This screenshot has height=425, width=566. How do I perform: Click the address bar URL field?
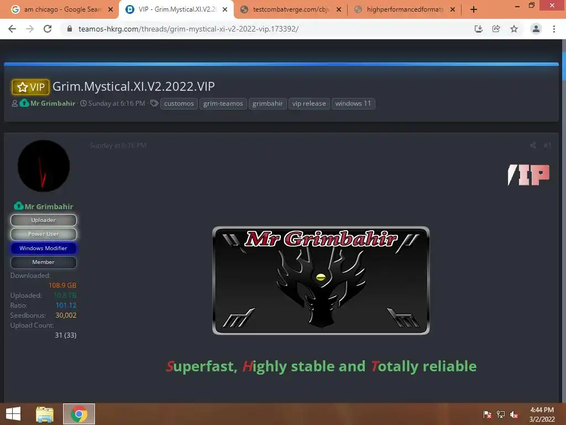(267, 29)
